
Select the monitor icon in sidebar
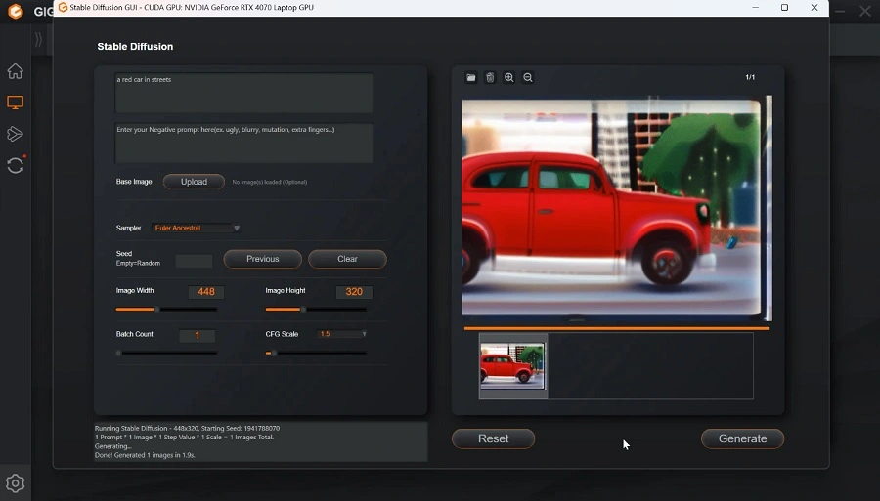(x=15, y=103)
